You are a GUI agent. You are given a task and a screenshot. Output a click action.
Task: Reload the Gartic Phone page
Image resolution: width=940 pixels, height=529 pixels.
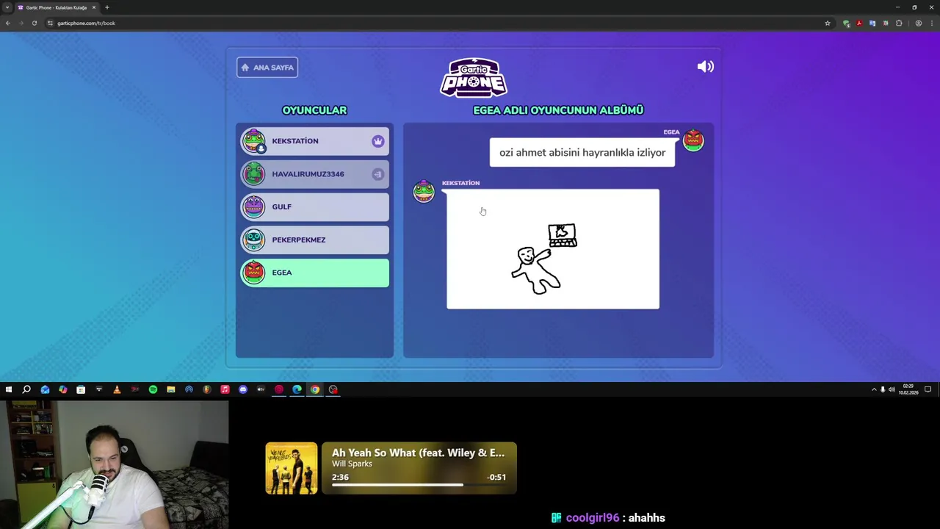pyautogui.click(x=34, y=23)
